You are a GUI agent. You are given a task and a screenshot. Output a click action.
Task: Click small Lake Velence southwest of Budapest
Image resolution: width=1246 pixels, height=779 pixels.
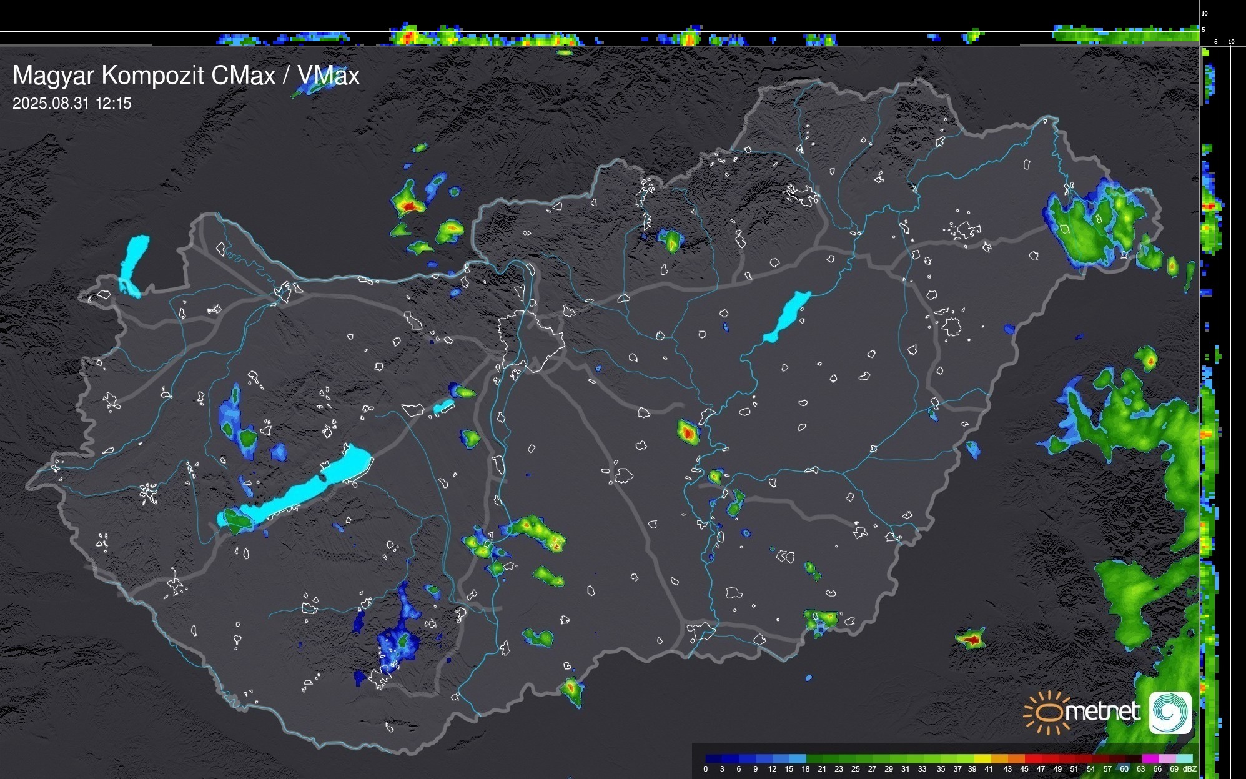coord(443,407)
